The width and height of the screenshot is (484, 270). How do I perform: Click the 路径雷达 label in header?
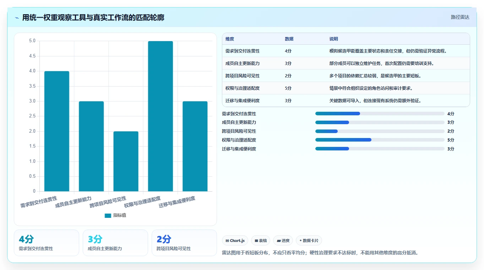[460, 17]
